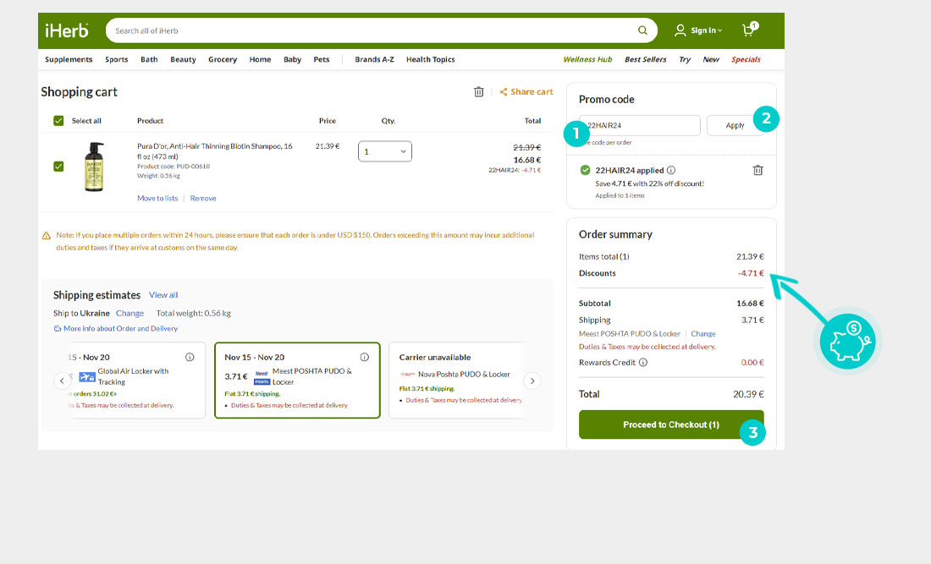Open info icon on Meest POSHTA card
This screenshot has width=931, height=564.
pos(365,357)
